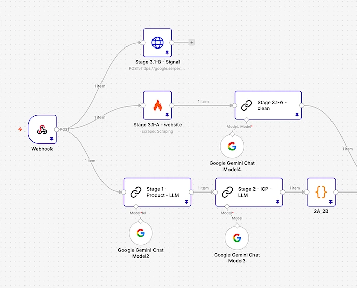This screenshot has height=288, width=357.
Task: Click the flame icon on Stage 3.1-A website
Action: [157, 105]
